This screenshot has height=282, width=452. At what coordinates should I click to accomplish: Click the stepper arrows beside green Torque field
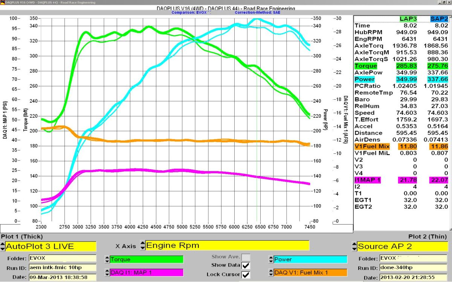click(107, 259)
